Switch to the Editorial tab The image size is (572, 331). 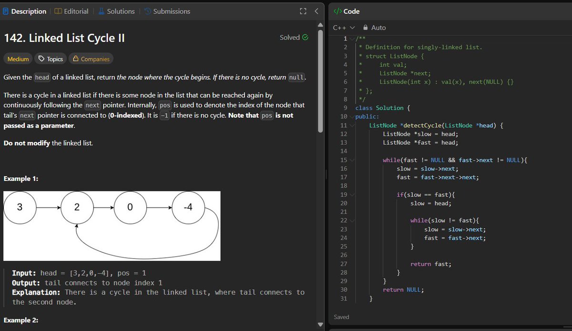point(71,11)
